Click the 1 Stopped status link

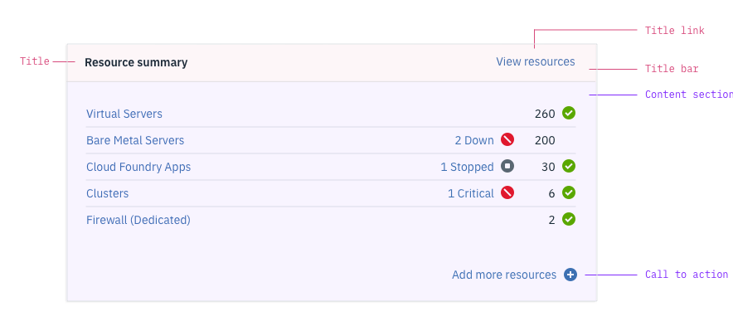[x=467, y=167]
